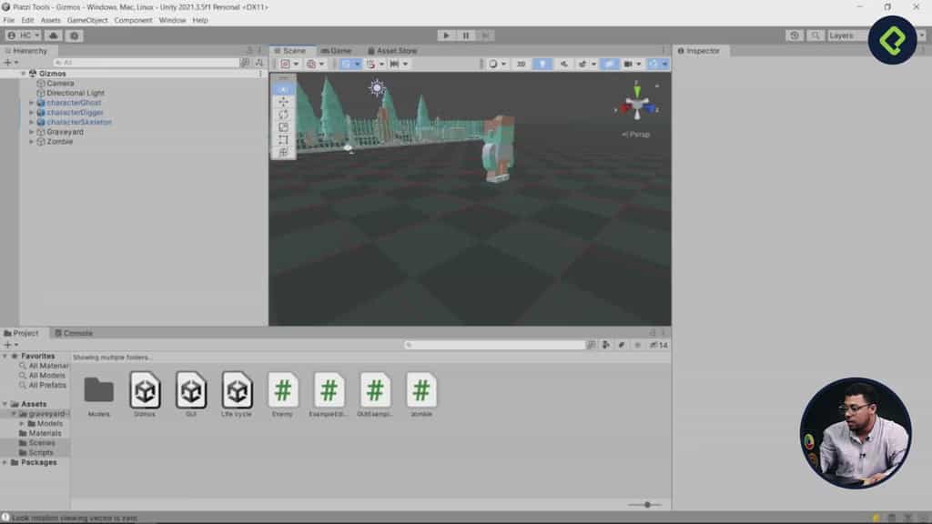Toggle scene effects visibility
This screenshot has width=932, height=524.
pos(582,64)
